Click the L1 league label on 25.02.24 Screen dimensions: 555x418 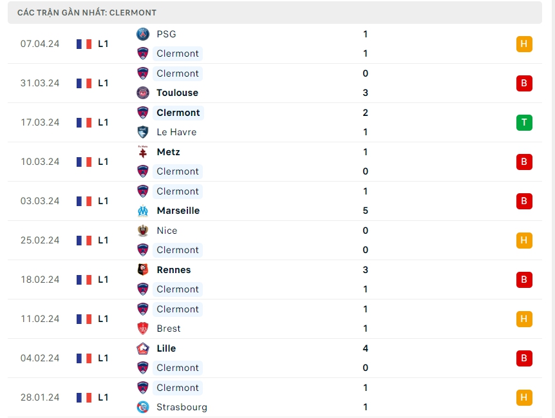103,240
